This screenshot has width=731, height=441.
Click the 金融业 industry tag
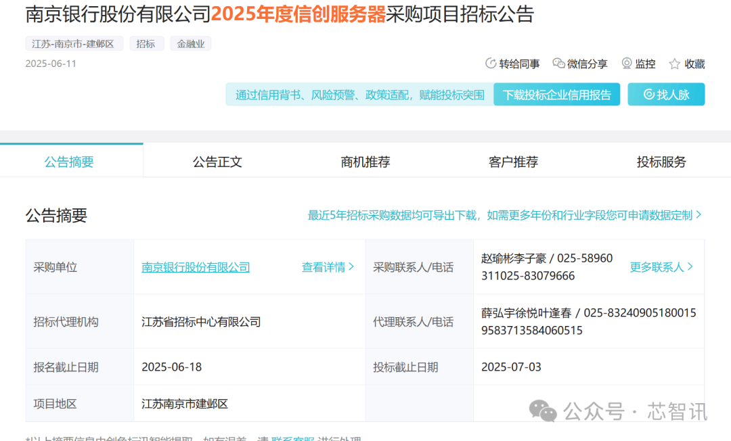pyautogui.click(x=191, y=44)
